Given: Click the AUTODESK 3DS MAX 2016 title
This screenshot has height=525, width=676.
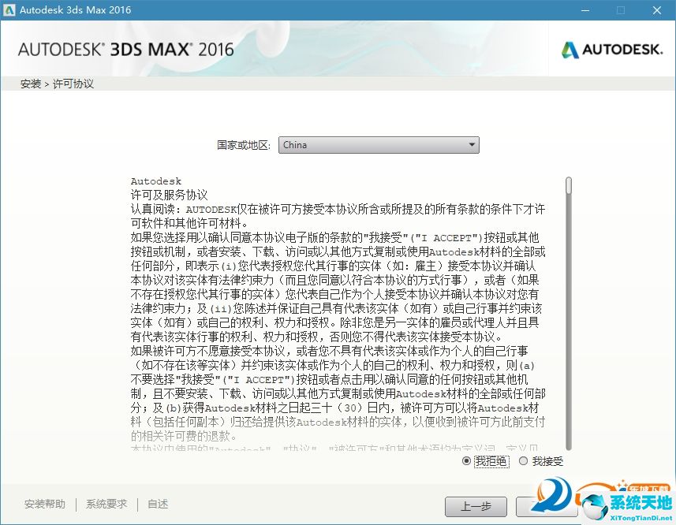Looking at the screenshot, I should coord(126,50).
